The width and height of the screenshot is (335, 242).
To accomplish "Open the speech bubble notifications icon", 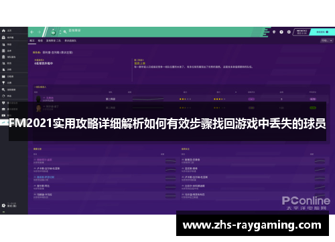I will coord(274,32).
